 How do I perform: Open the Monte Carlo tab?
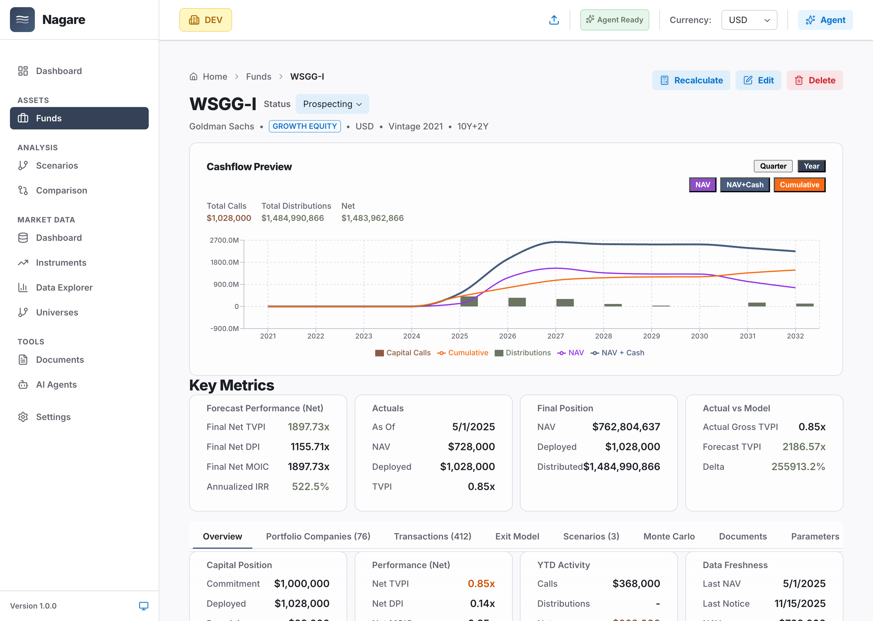click(x=669, y=536)
